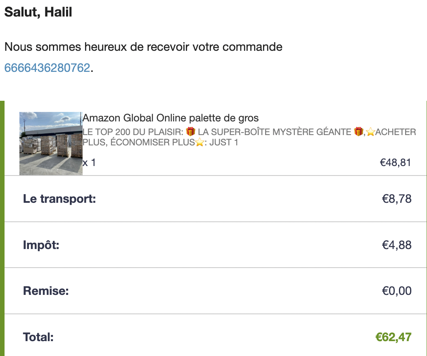This screenshot has height=356, width=427.
Task: Click the pallet product thumbnail image
Action: pyautogui.click(x=51, y=143)
